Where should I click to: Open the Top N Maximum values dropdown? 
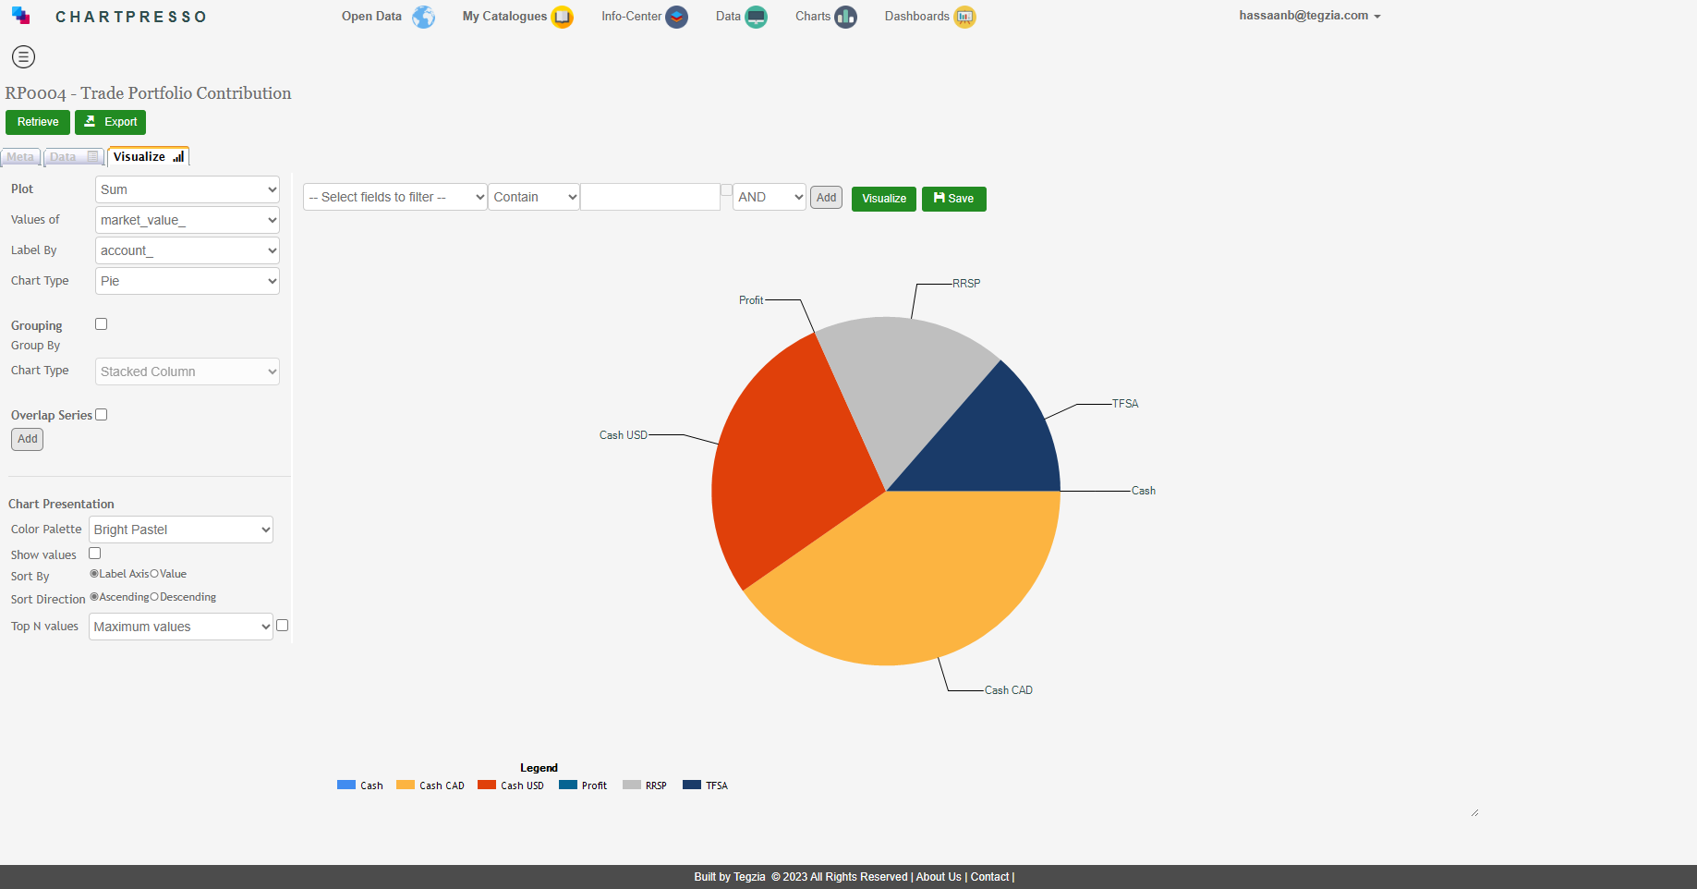coord(181,627)
